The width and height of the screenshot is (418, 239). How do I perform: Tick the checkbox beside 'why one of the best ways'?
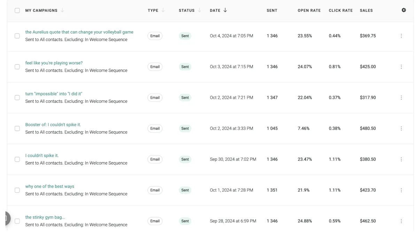[17, 190]
